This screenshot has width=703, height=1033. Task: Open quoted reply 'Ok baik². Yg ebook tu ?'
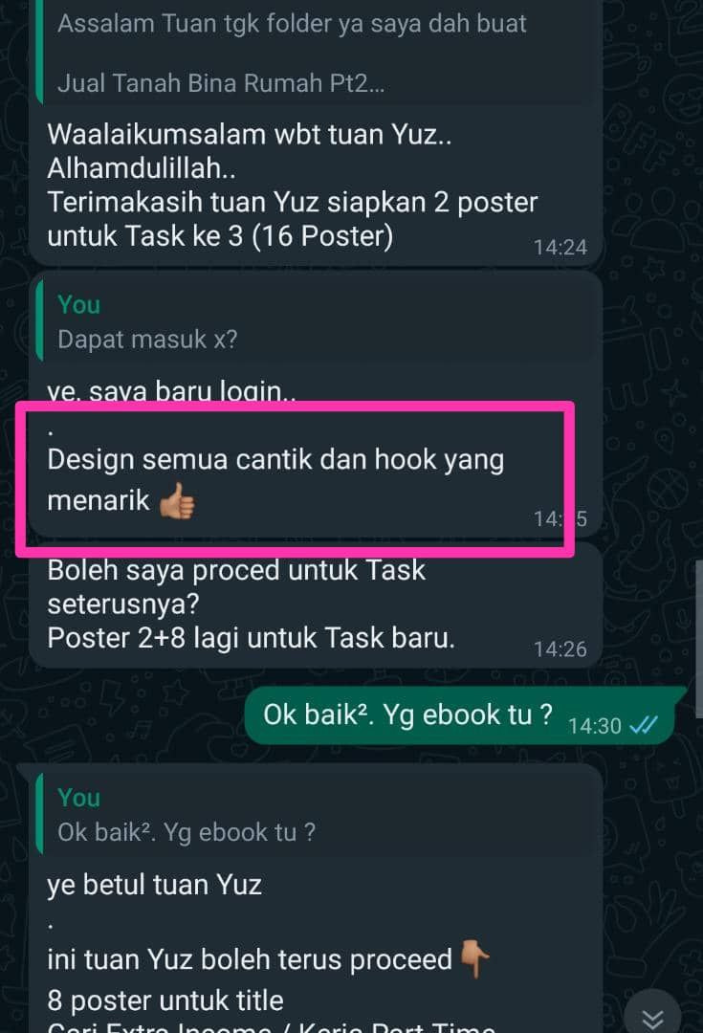coord(319,814)
